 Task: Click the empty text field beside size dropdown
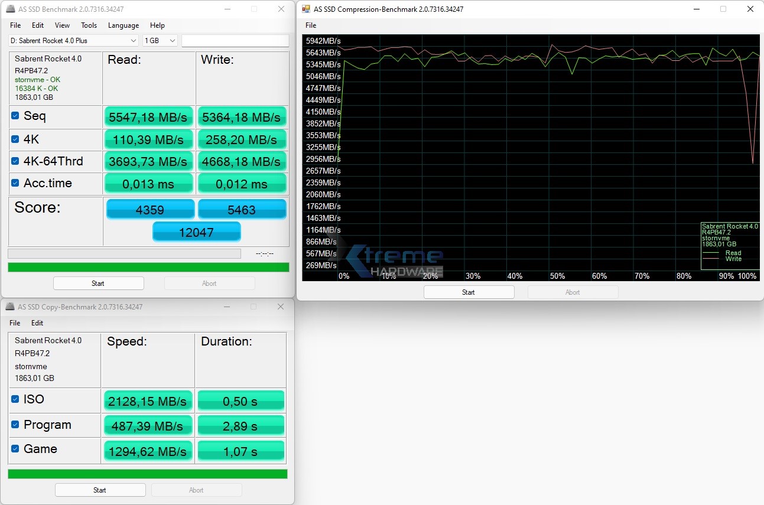click(x=235, y=41)
